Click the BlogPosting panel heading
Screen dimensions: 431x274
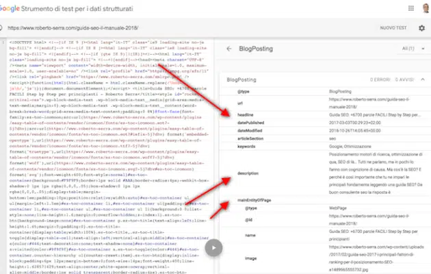(x=256, y=49)
